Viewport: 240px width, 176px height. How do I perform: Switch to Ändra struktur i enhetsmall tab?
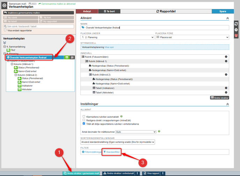pyautogui.click(x=119, y=173)
